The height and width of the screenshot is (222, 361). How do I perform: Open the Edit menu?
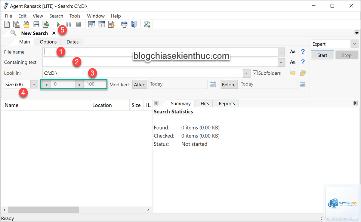[x=23, y=16]
